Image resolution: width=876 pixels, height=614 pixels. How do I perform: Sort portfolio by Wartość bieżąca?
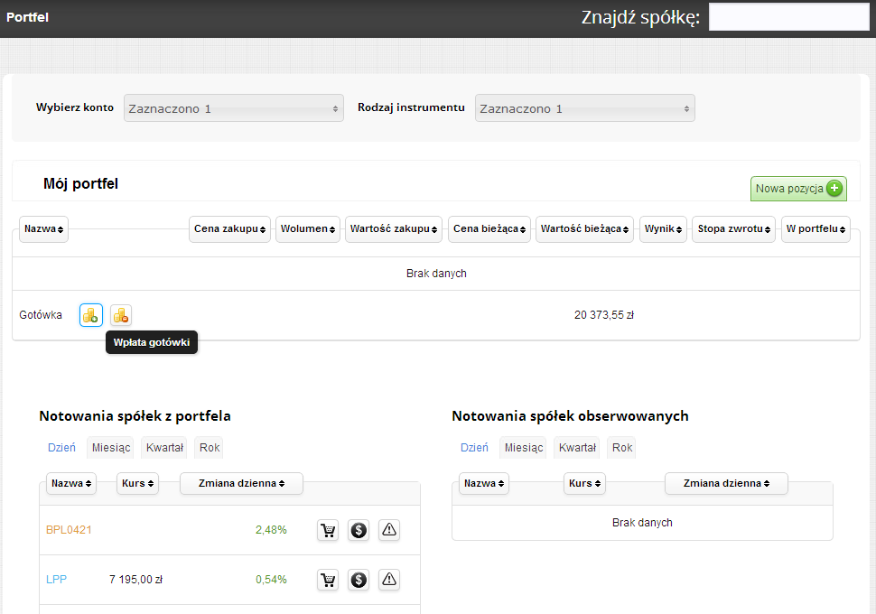click(584, 229)
